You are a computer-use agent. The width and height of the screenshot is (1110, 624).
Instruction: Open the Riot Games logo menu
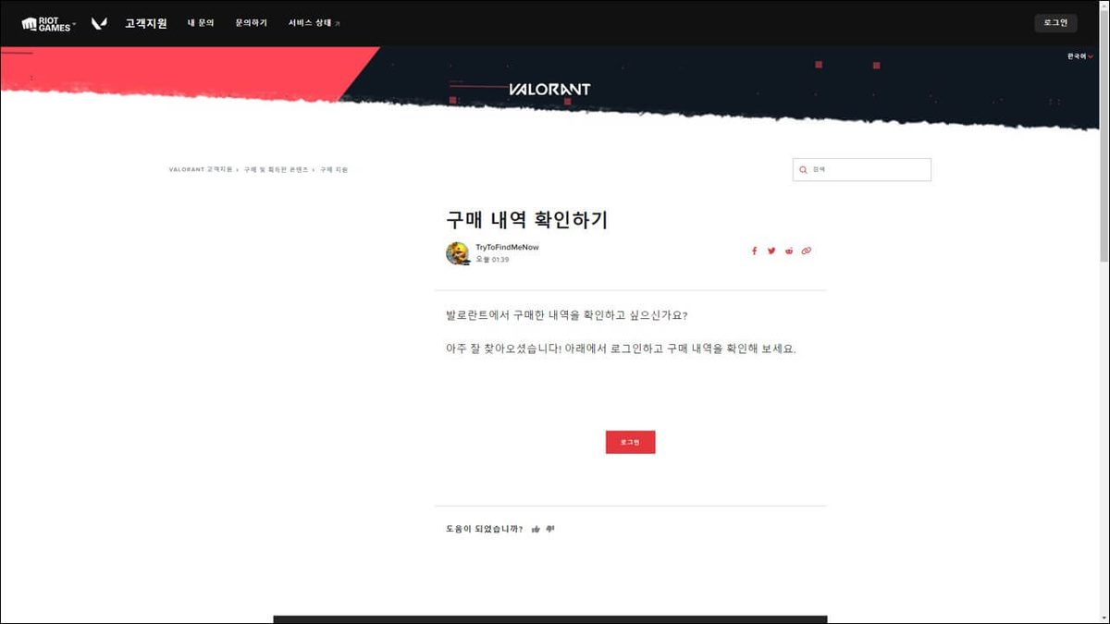click(x=48, y=23)
